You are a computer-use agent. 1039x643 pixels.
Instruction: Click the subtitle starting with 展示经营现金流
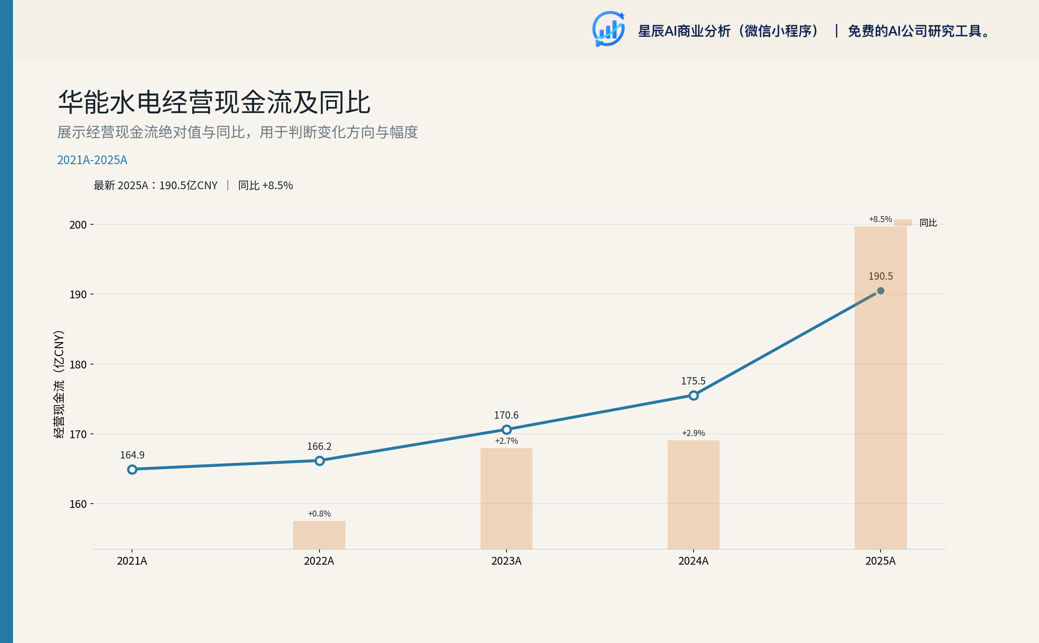point(238,132)
